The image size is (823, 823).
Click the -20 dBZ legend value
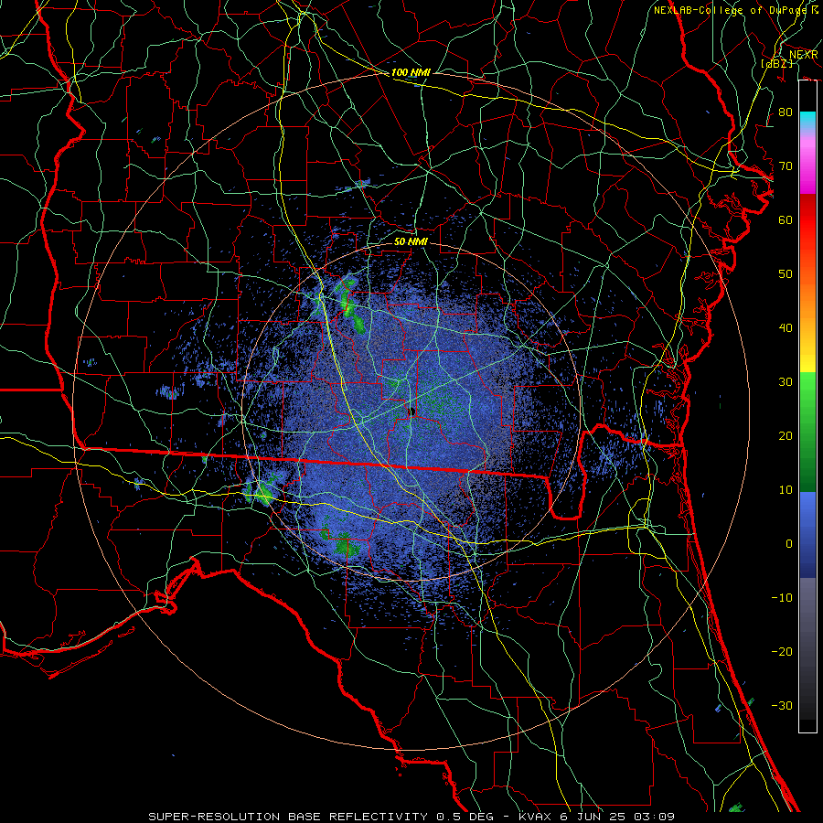(x=782, y=652)
